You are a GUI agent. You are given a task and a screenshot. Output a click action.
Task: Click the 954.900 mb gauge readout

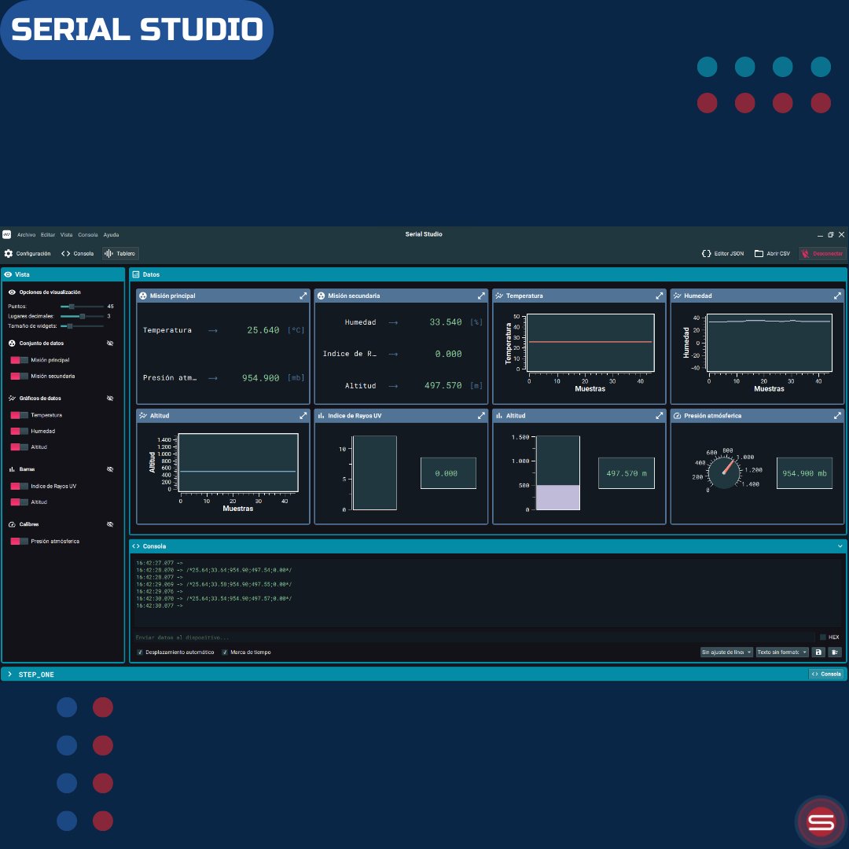point(805,473)
